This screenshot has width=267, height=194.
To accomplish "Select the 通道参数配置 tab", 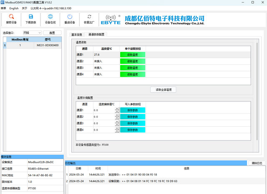I will (x=97, y=35).
